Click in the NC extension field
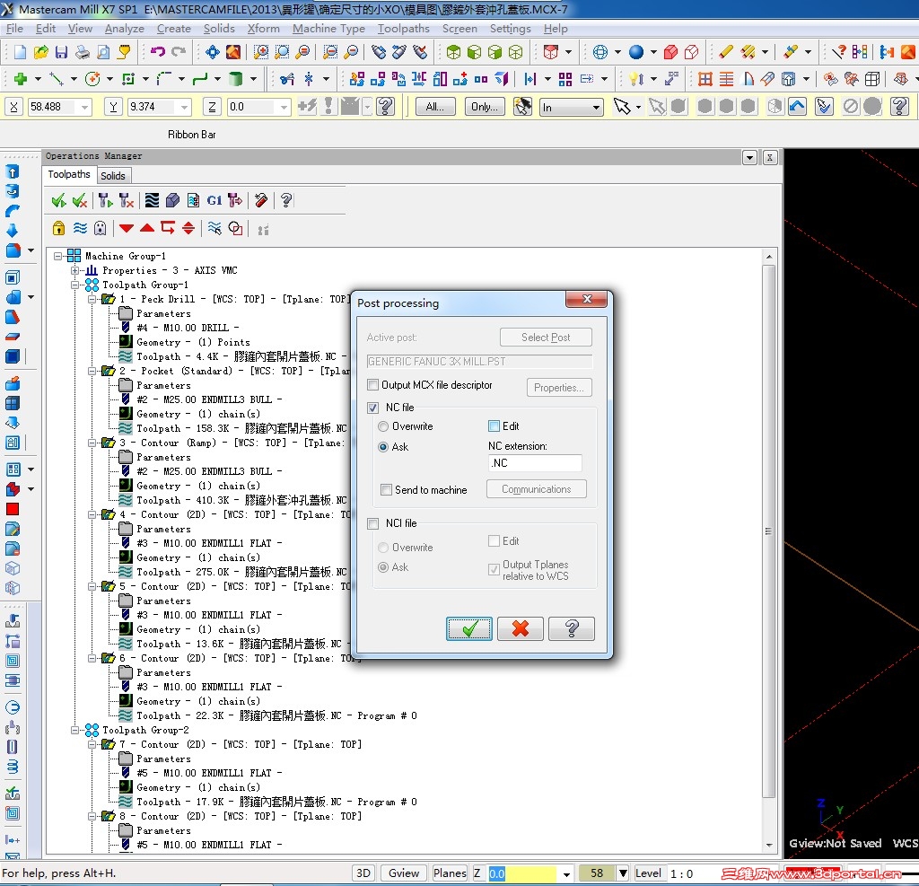This screenshot has width=919, height=886. coord(535,463)
